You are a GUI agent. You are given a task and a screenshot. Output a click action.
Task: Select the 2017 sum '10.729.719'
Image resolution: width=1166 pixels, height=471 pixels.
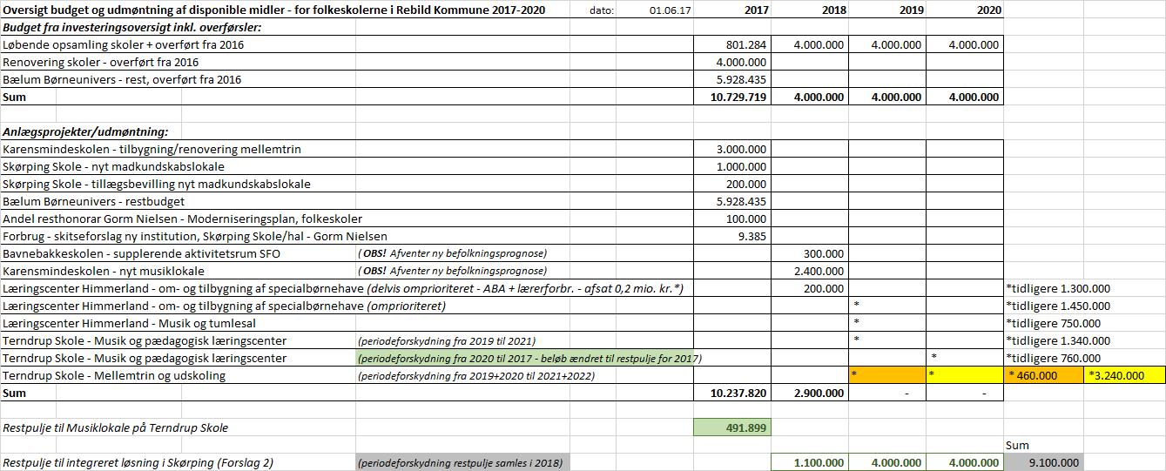pos(738,98)
